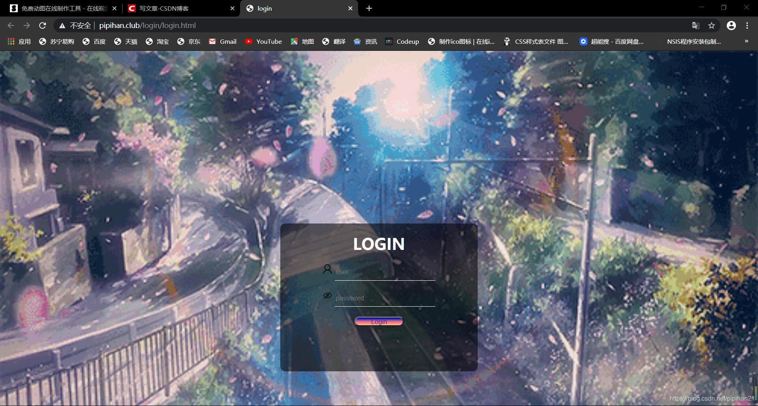Screen dimensions: 758x406
Task: Open the Chrome profile account icon
Action: [x=731, y=26]
